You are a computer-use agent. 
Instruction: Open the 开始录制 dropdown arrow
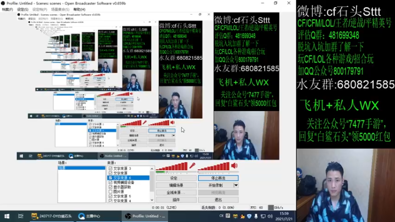coord(236,185)
